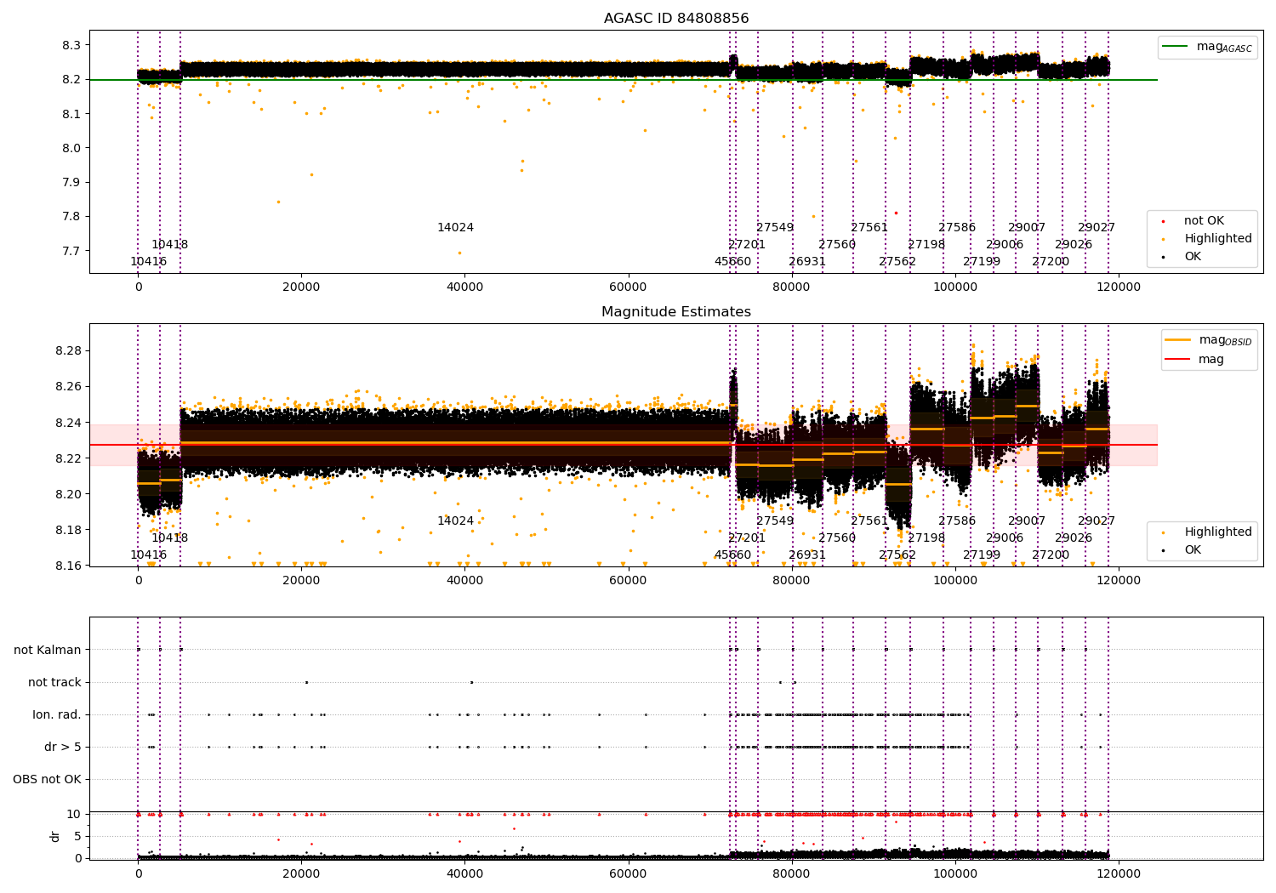Screen dimensions: 1276x893
Task: Click obsid label '27586' in the Magnitude Estimates plot
Action: pos(957,521)
